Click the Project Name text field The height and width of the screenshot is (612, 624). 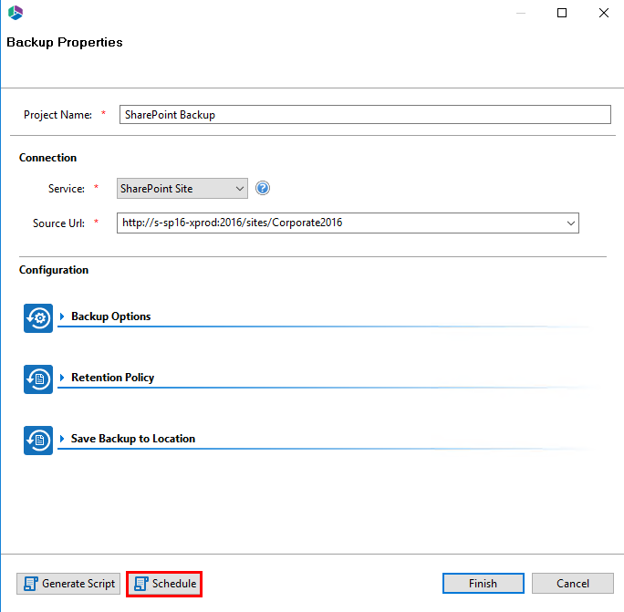(x=364, y=115)
